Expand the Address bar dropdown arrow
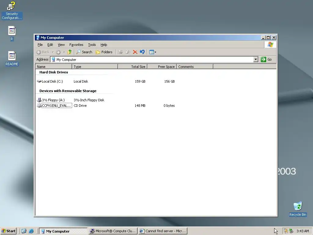 (256, 59)
